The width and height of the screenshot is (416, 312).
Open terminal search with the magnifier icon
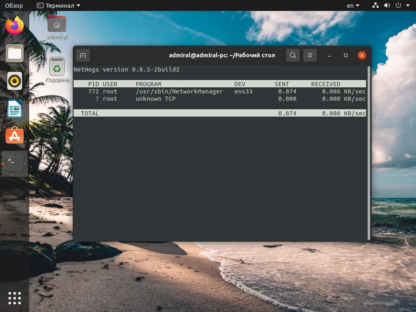292,55
